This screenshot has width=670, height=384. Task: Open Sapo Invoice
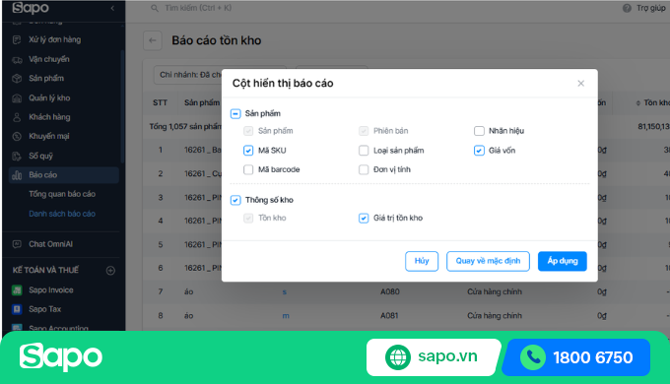pyautogui.click(x=51, y=290)
